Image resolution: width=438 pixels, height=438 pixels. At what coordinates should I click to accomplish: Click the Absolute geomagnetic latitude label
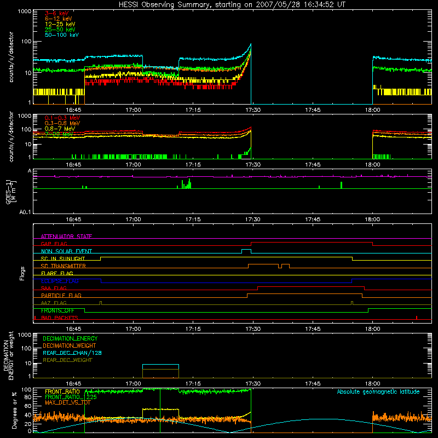tap(378, 391)
